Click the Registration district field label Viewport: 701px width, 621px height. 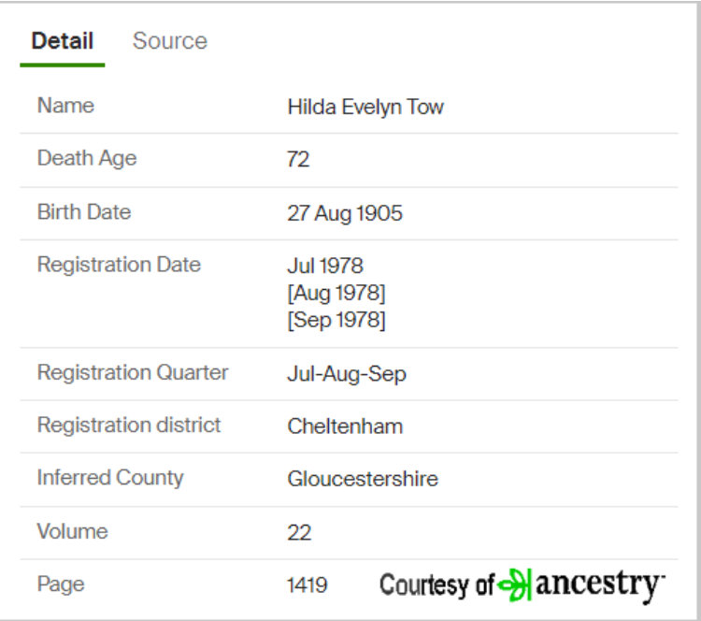[x=128, y=426]
